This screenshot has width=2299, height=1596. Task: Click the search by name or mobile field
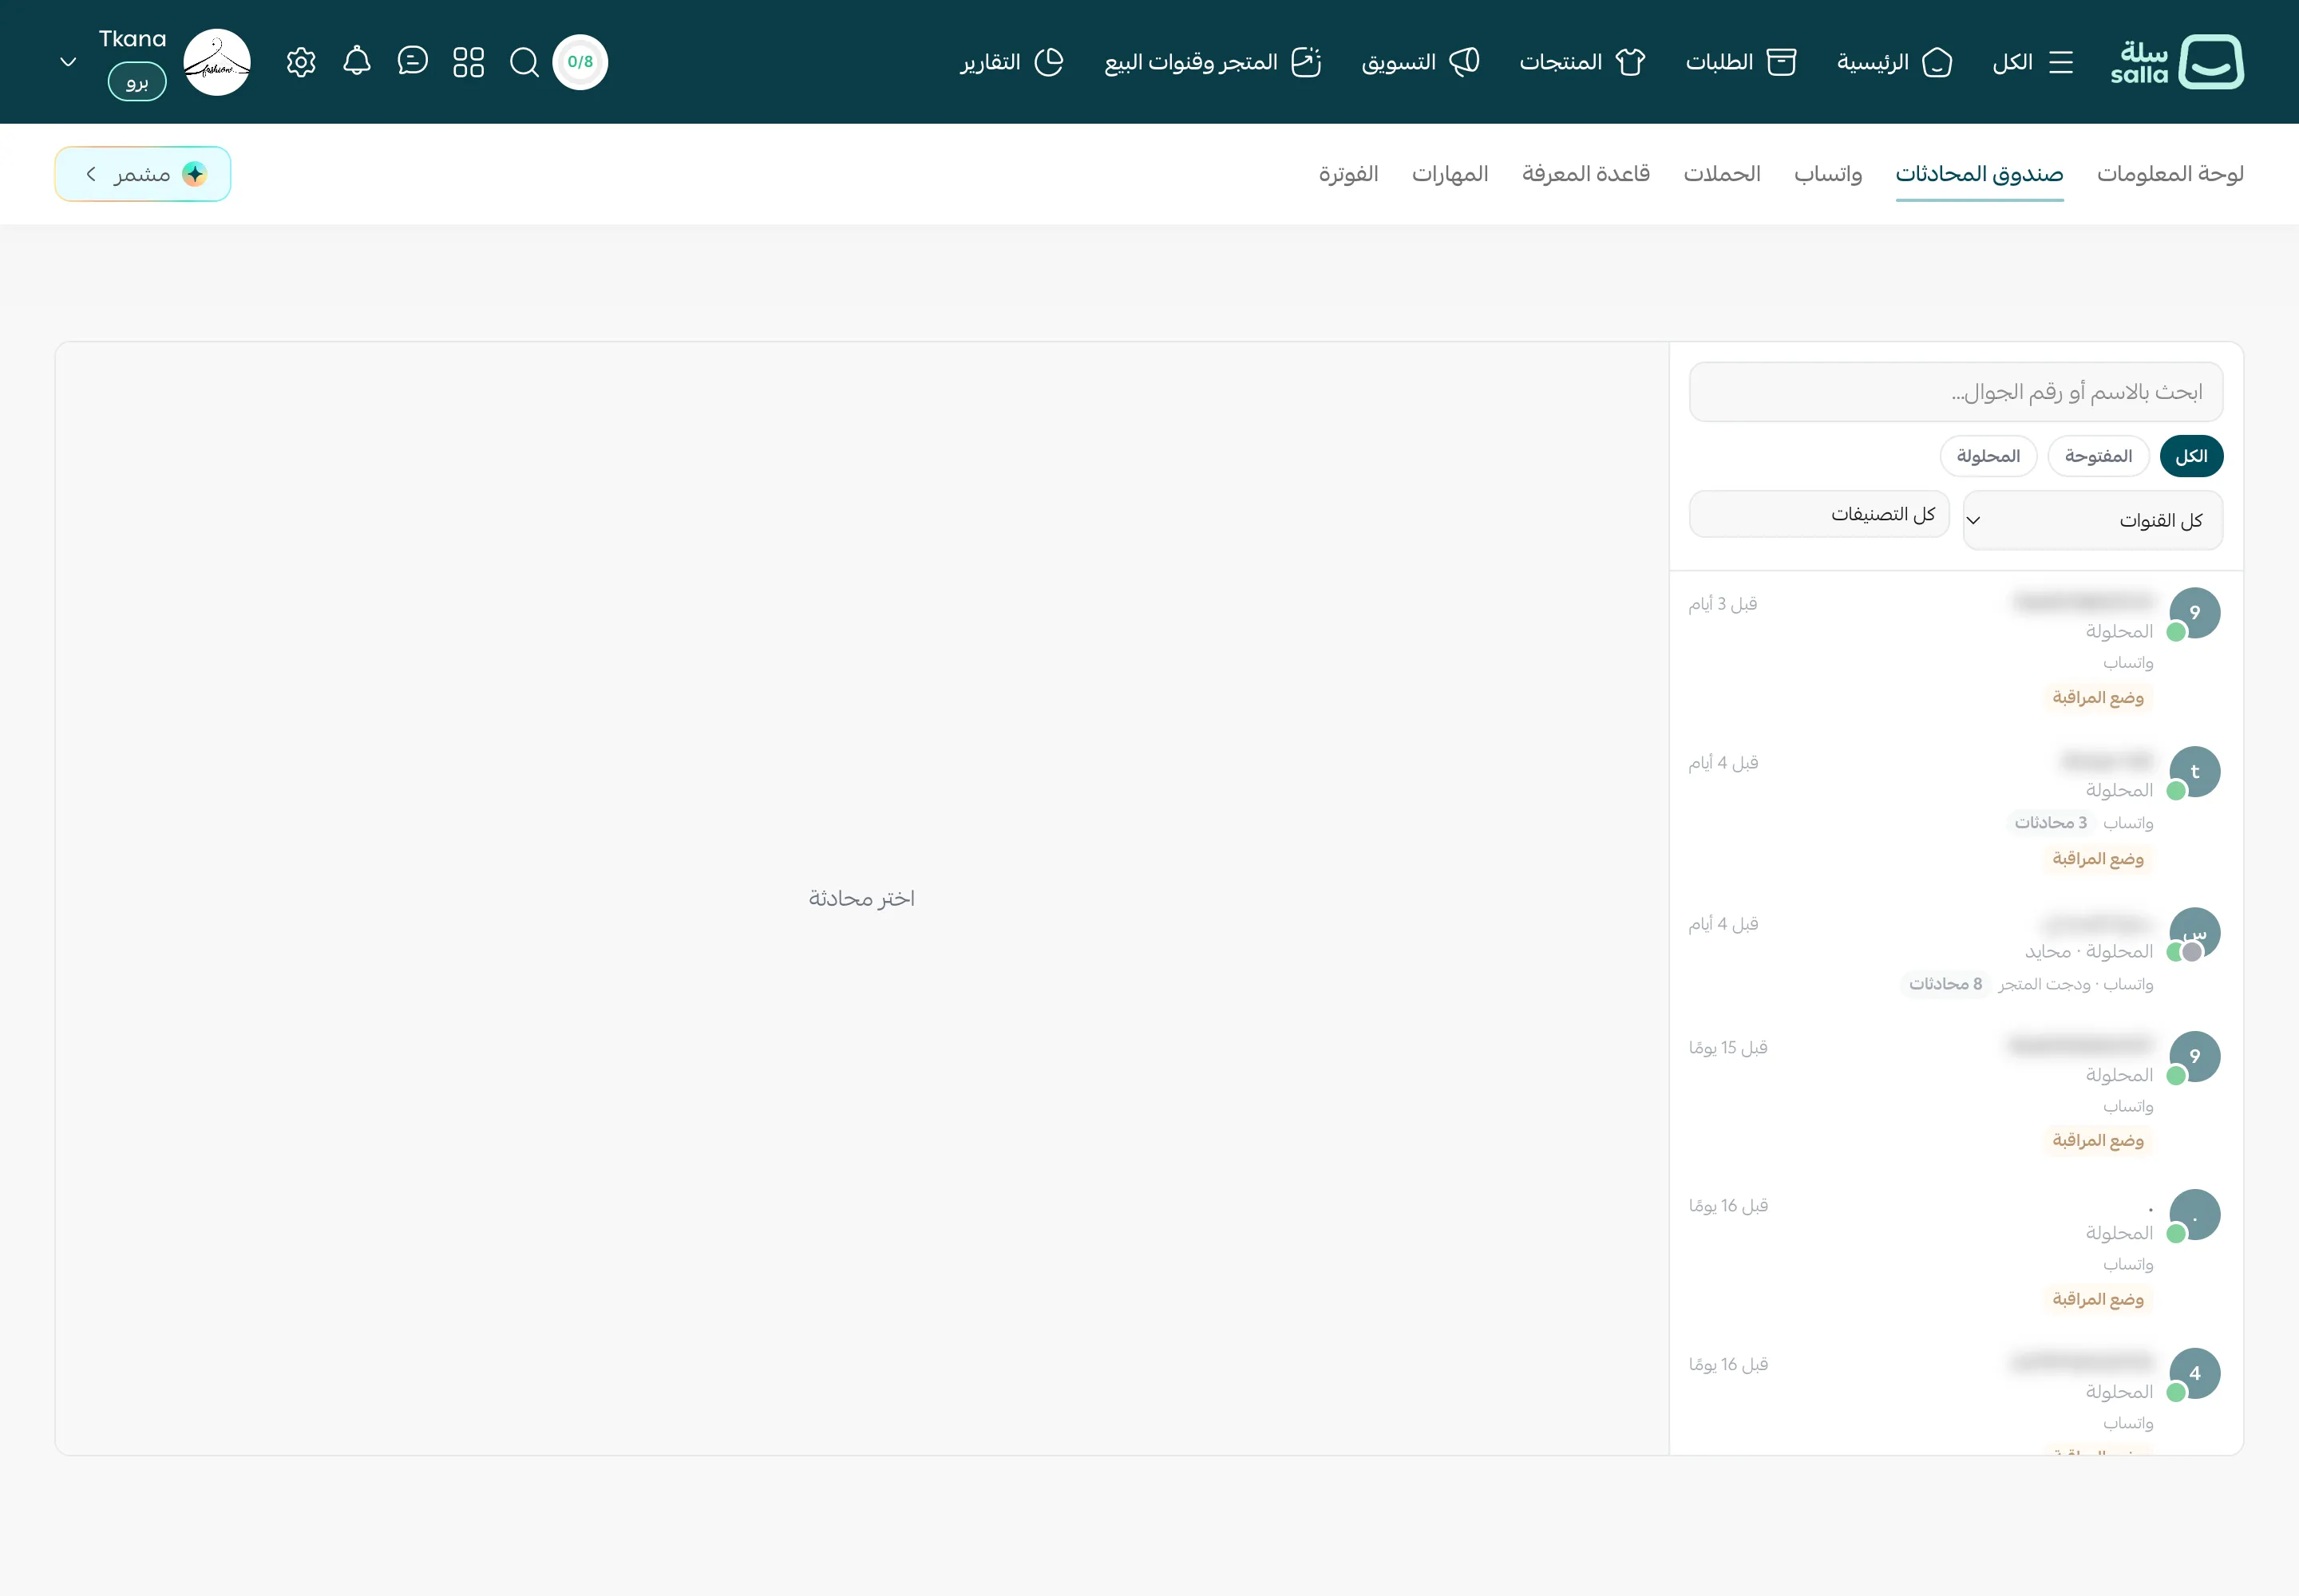coord(1956,392)
